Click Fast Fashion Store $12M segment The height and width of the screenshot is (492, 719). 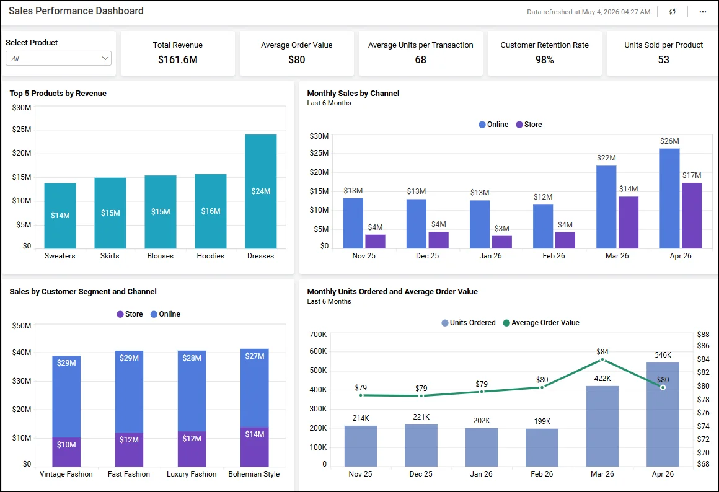[129, 450]
